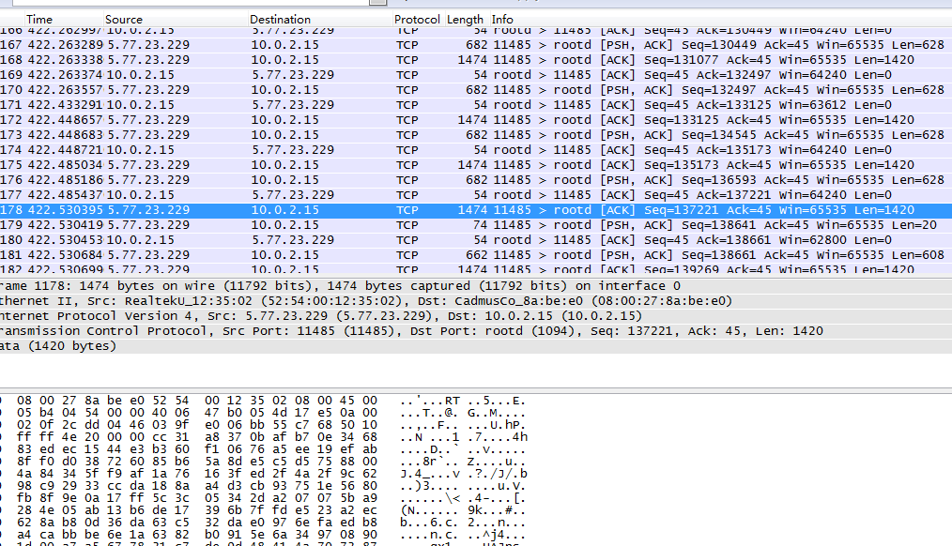Select packet with Ack=135173 from 10.0.2.15

click(x=469, y=150)
